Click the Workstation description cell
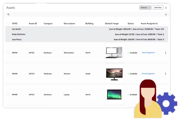The height and width of the screenshot is (120, 179). pyautogui.click(x=69, y=53)
